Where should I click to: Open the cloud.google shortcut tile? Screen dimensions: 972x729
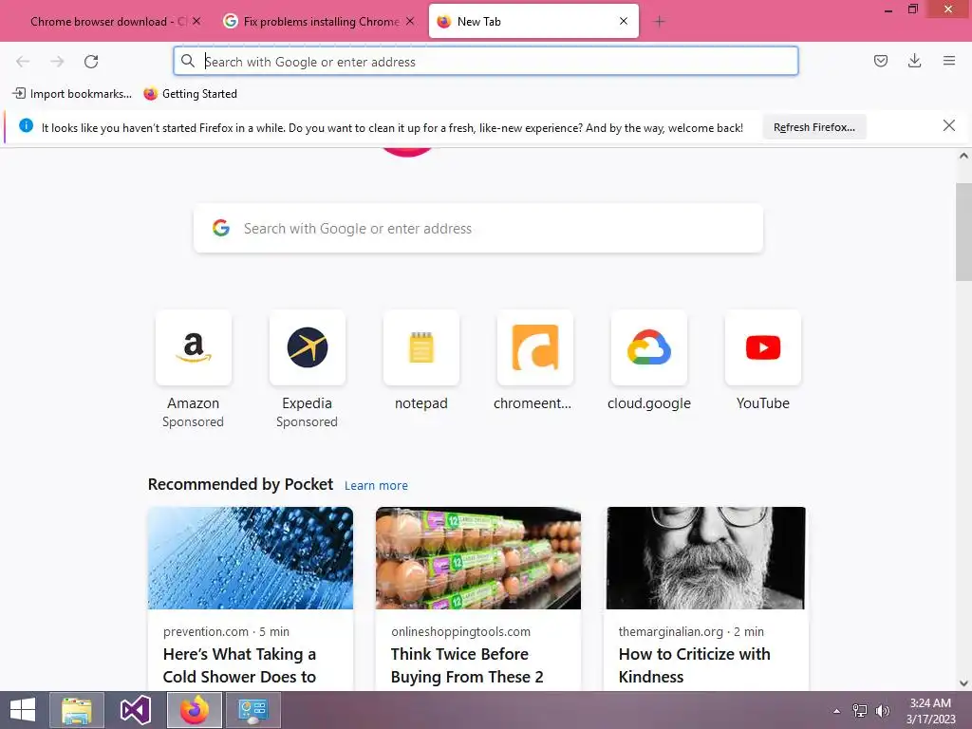(649, 347)
